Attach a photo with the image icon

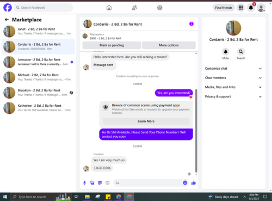(92, 183)
